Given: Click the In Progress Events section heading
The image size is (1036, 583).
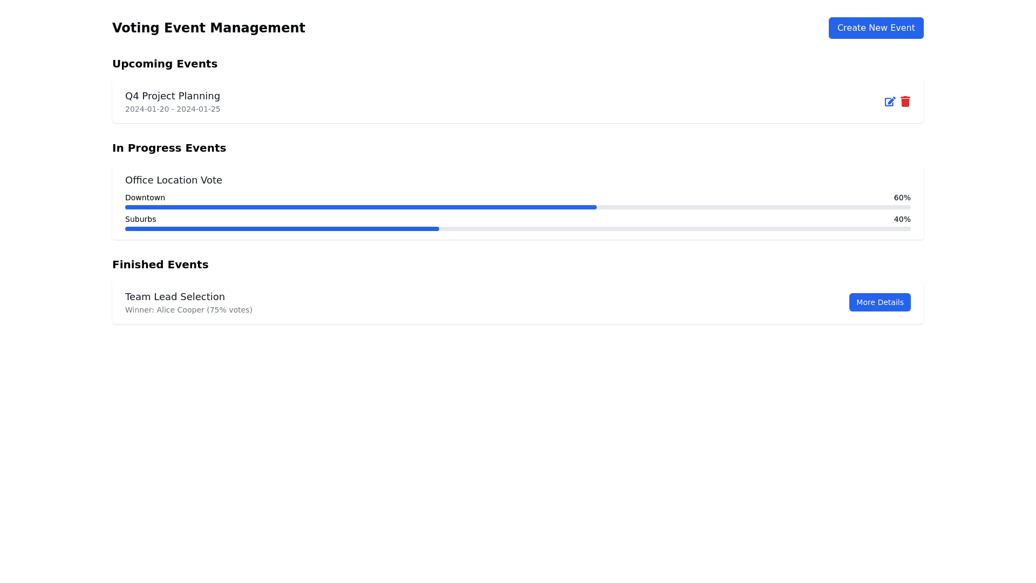Looking at the screenshot, I should (x=169, y=148).
